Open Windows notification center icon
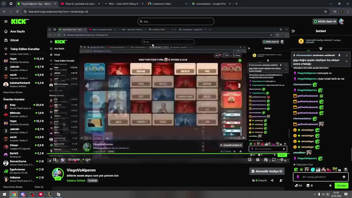 click(346, 194)
